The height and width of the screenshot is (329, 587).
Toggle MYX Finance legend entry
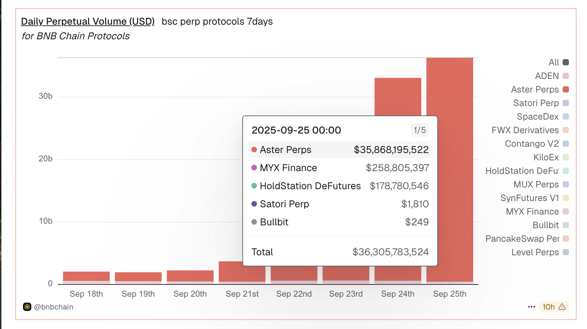[x=537, y=211]
